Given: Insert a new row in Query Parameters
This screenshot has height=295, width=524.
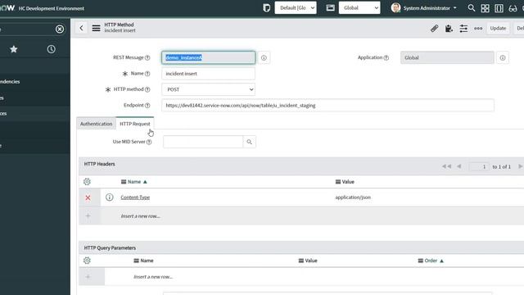Looking at the screenshot, I should (x=153, y=277).
